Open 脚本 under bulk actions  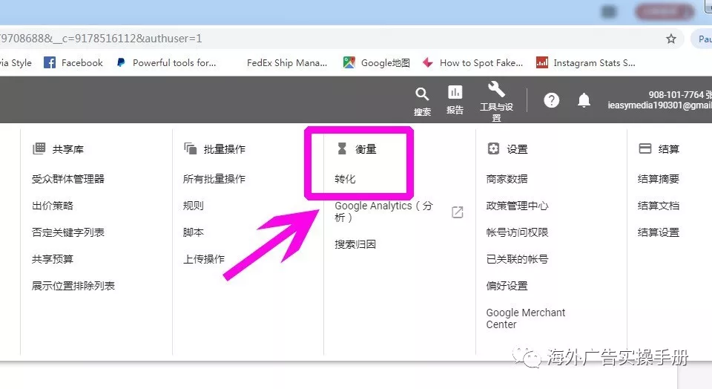tap(194, 232)
